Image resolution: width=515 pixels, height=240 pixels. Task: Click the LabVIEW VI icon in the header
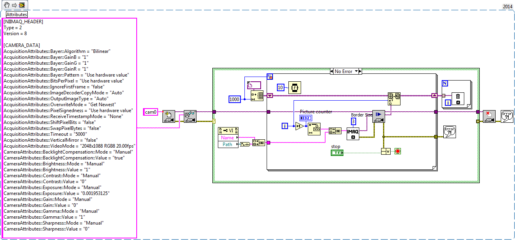(22, 5)
